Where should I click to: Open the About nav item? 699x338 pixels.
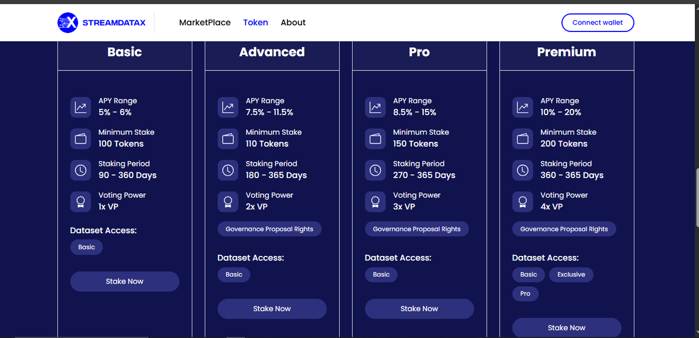tap(293, 23)
